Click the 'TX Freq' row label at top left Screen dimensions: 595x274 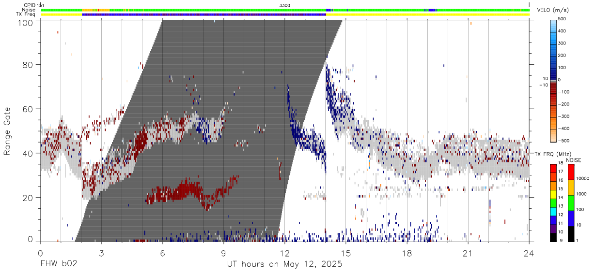(x=26, y=14)
